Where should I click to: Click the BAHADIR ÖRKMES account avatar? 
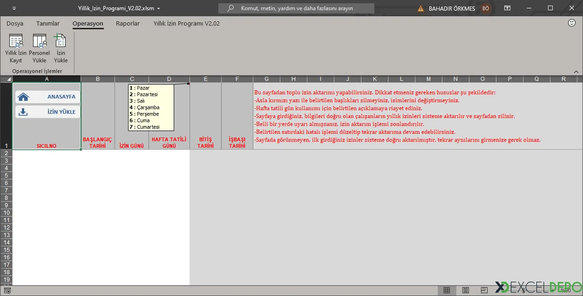click(486, 8)
